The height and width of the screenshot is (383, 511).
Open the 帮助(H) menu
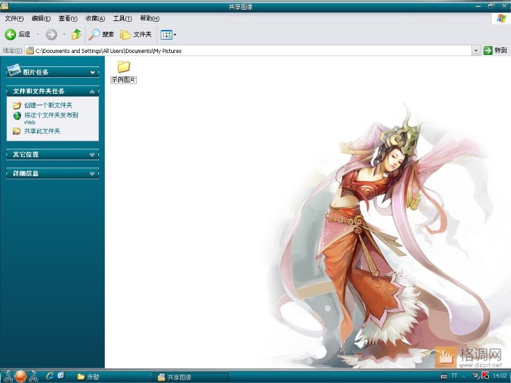point(149,19)
